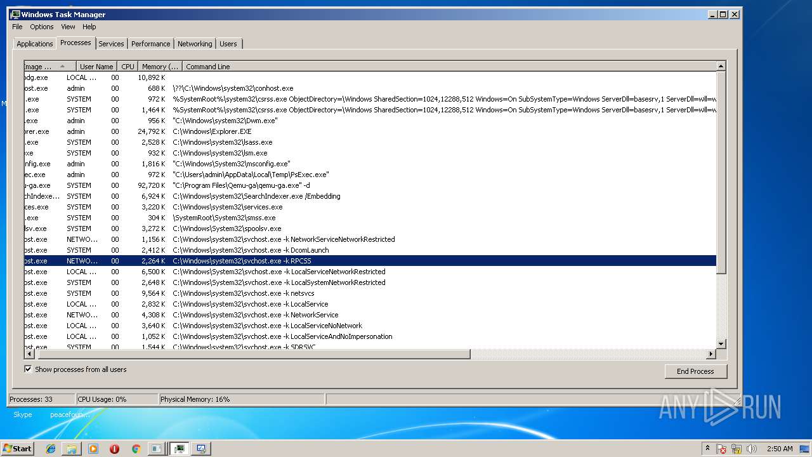This screenshot has height=457, width=812.
Task: Click the vertical scrollbar thumb in process list
Action: (x=721, y=173)
